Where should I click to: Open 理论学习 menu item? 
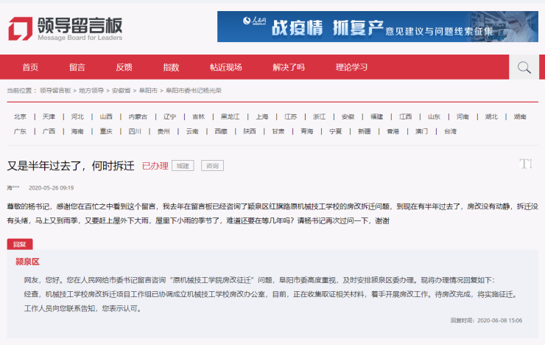click(x=351, y=67)
